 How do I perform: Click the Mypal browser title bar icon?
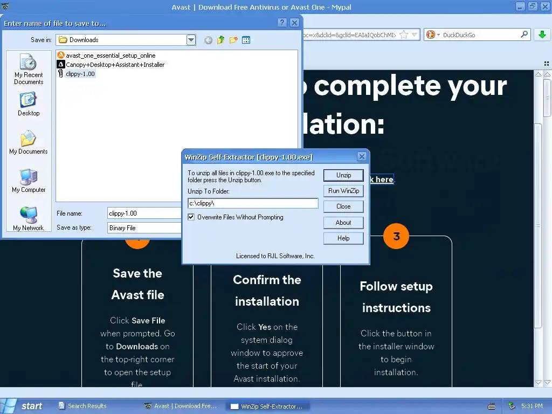(5, 6)
